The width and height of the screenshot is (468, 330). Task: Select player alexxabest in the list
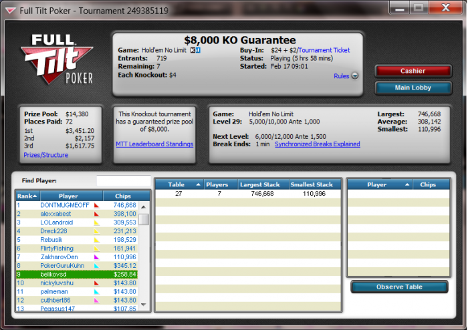point(77,214)
